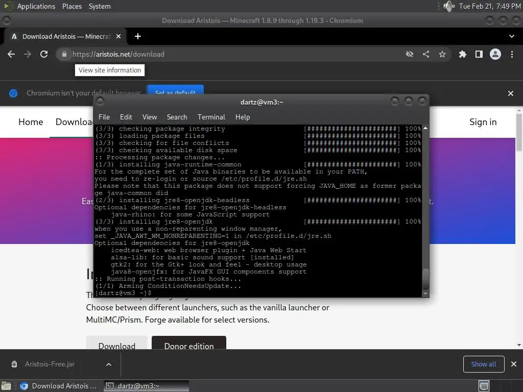Open the Extensions puzzle icon
The width and height of the screenshot is (523, 392).
463,54
